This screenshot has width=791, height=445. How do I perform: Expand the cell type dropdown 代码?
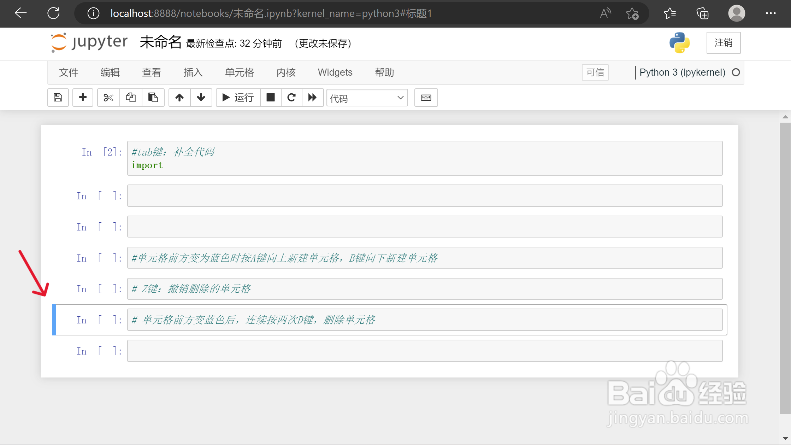click(x=367, y=98)
